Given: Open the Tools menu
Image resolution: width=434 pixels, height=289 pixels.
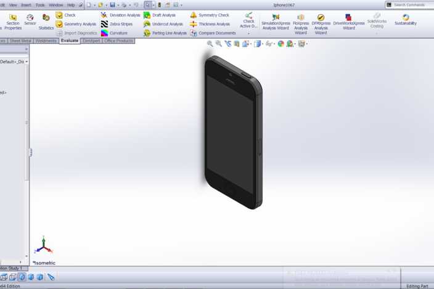Looking at the screenshot, I should click(x=40, y=5).
